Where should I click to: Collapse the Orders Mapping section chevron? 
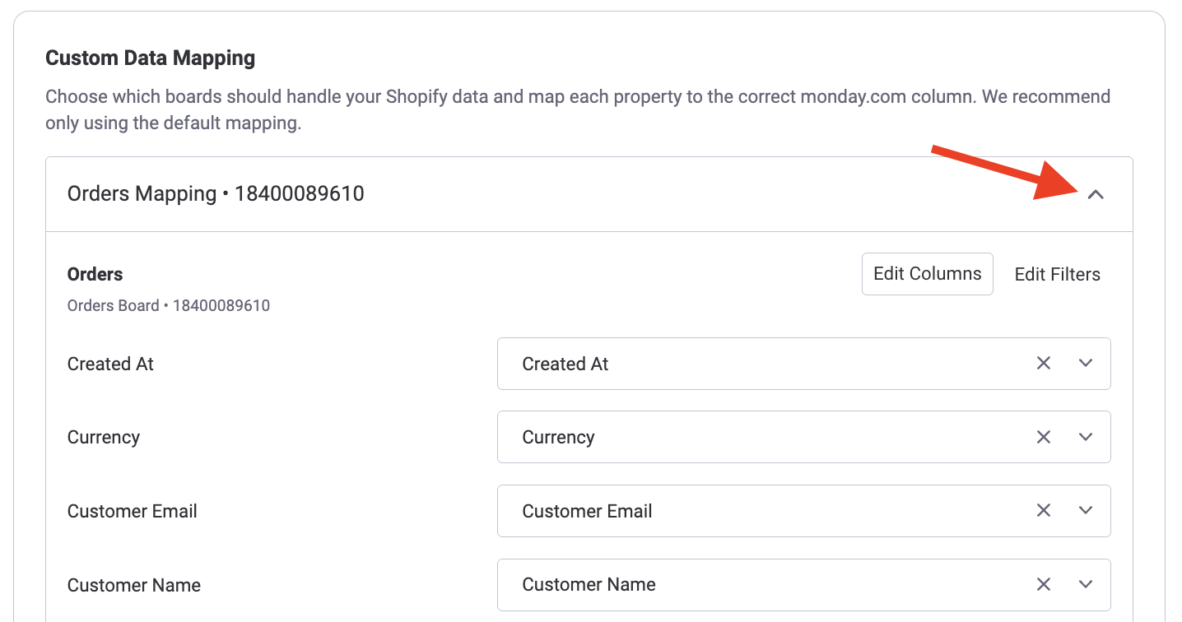pos(1095,195)
